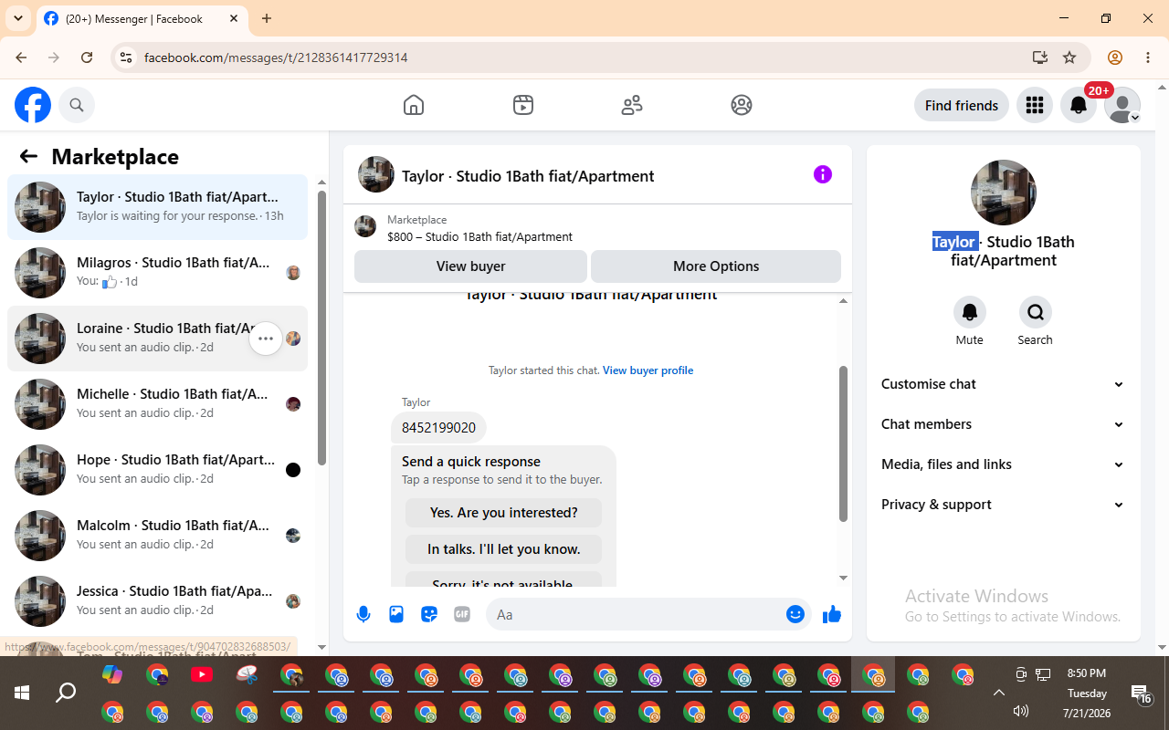Open the Chrome three-dot menu
1169x730 pixels.
tap(1148, 57)
